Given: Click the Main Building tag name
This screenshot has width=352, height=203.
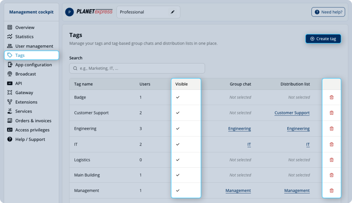Looking at the screenshot, I should pos(87,175).
